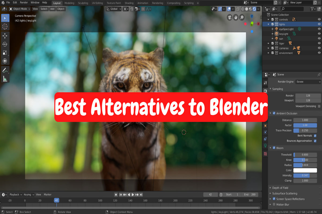The width and height of the screenshot is (322, 214).
Task: Select the Transform tool
Action: [5, 61]
